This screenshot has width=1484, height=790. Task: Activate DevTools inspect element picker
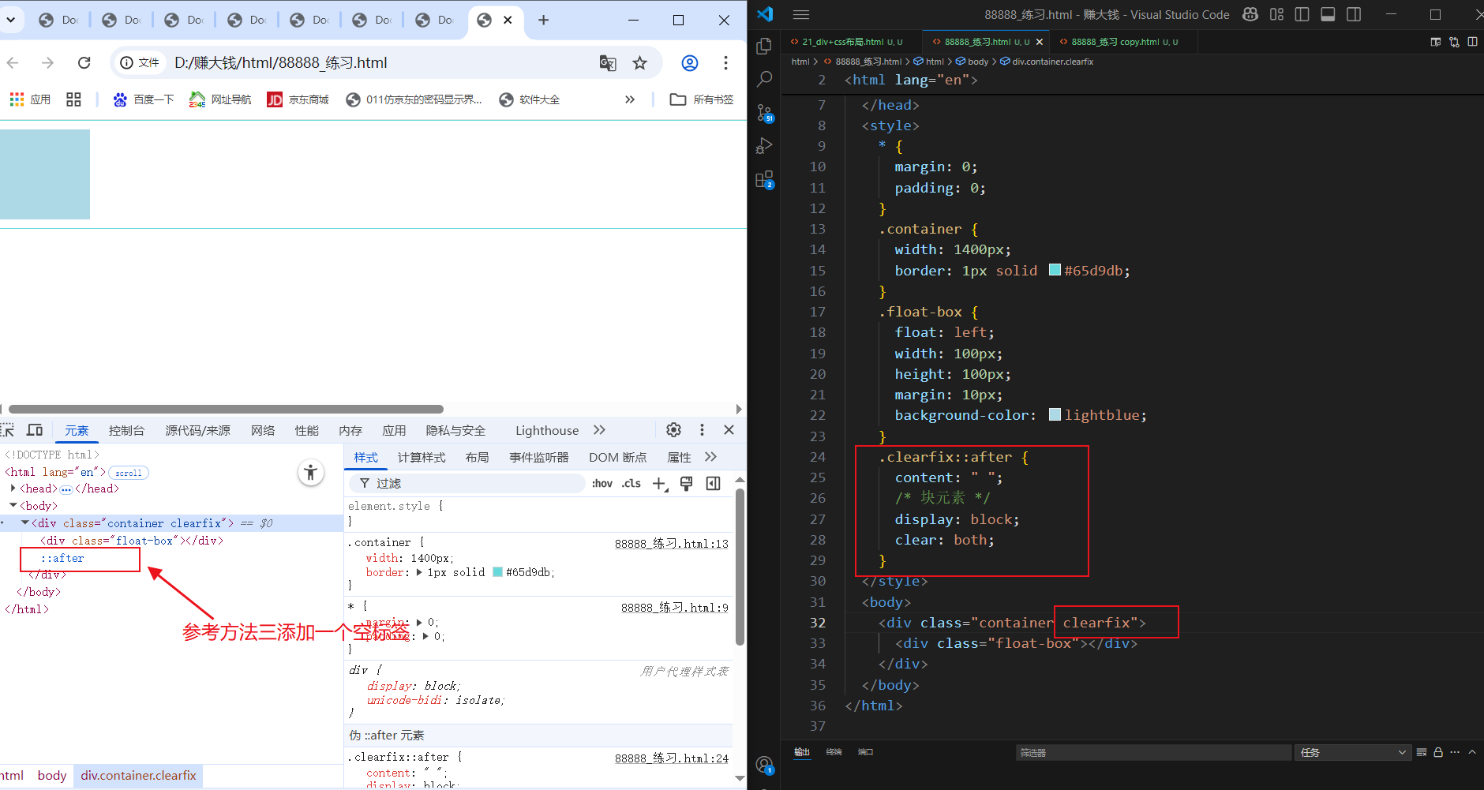8,430
